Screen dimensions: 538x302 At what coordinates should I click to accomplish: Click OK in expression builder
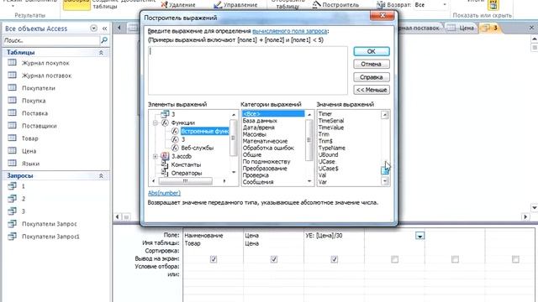[x=372, y=51]
